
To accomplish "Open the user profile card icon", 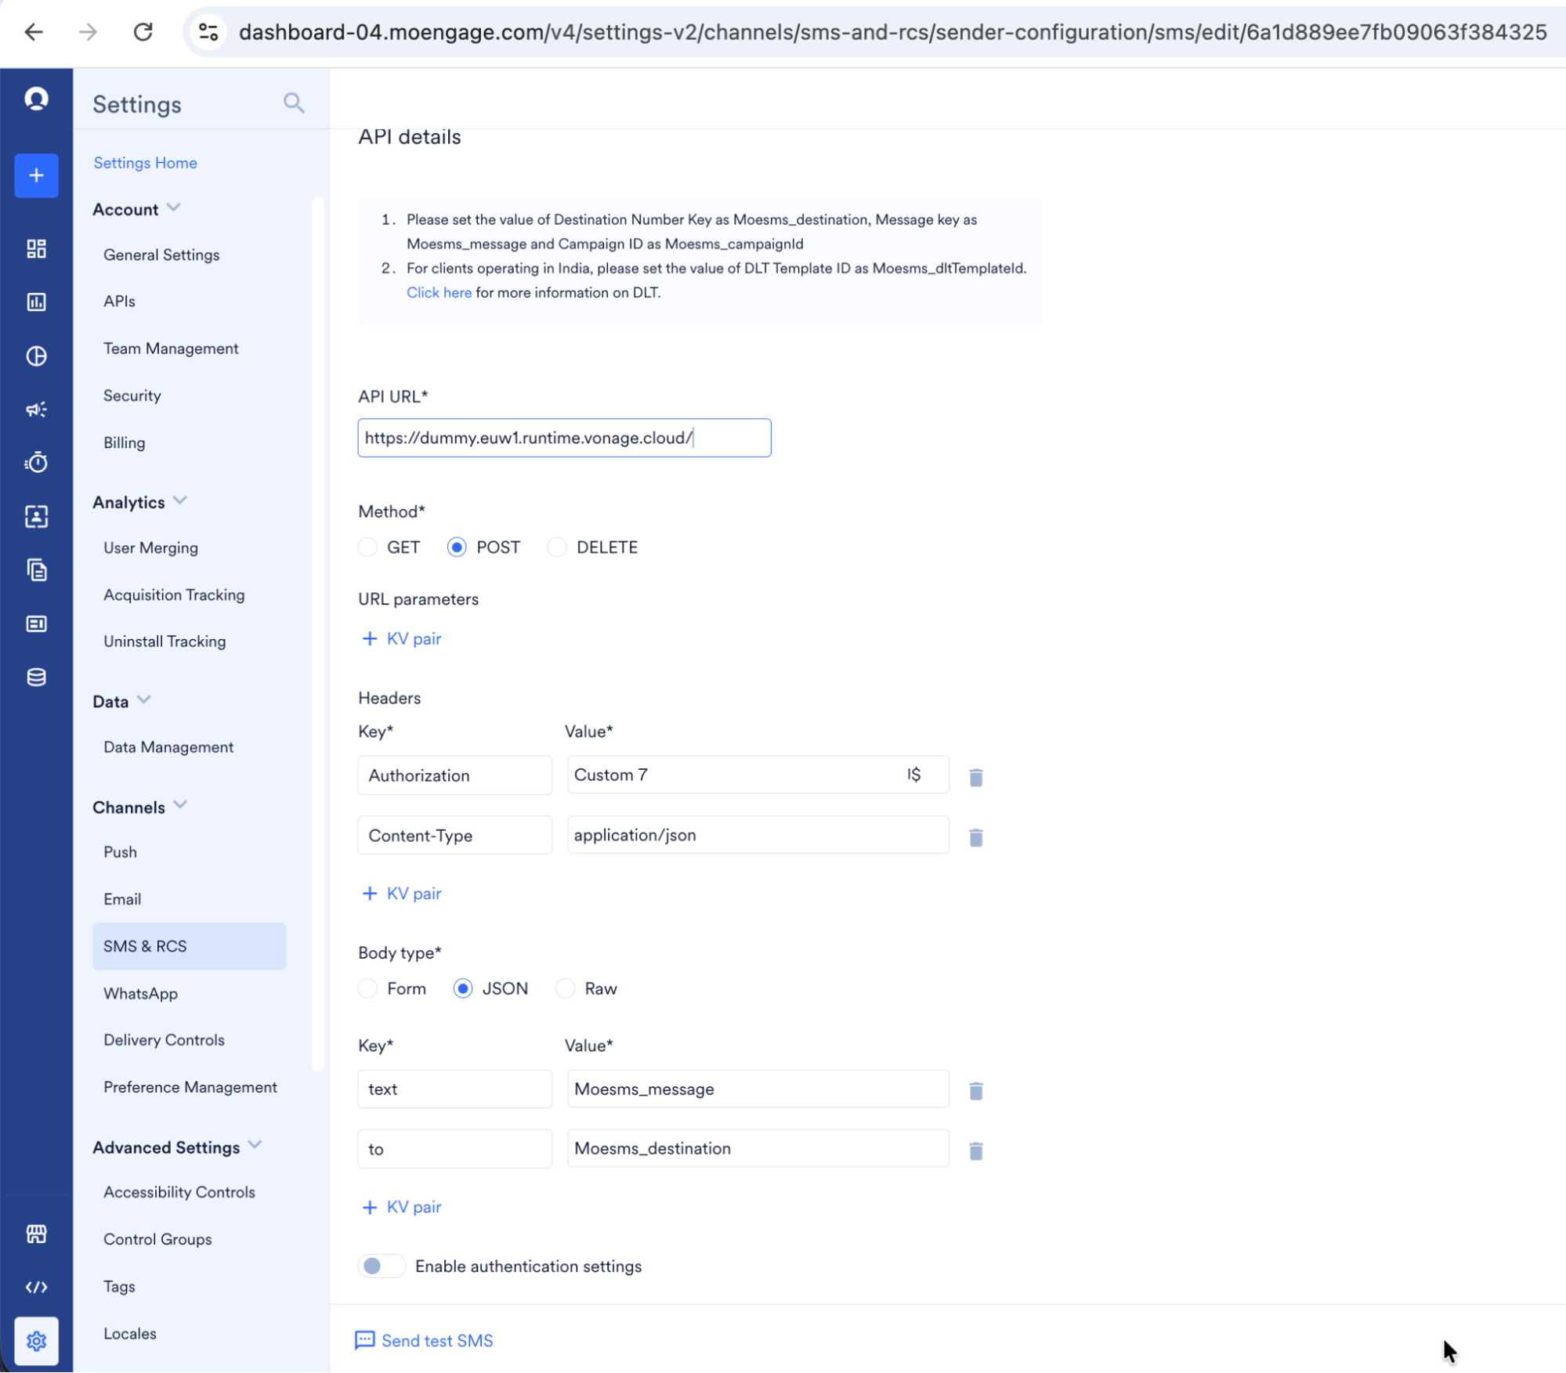I will 36,517.
